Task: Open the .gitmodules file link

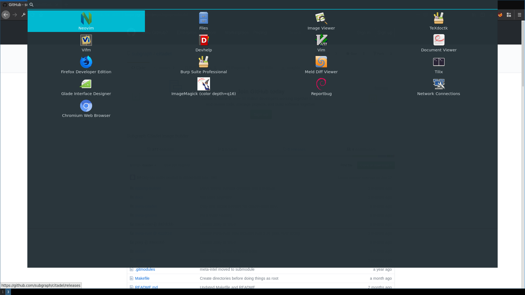Action: click(145, 269)
